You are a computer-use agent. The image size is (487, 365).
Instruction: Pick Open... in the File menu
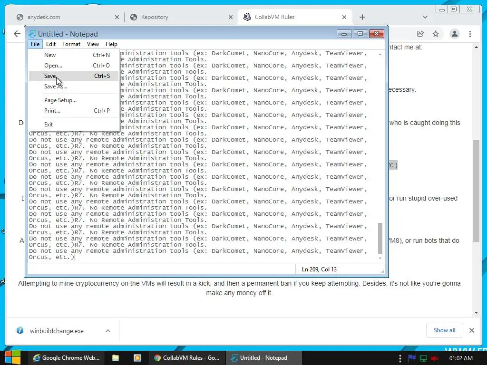(x=74, y=66)
